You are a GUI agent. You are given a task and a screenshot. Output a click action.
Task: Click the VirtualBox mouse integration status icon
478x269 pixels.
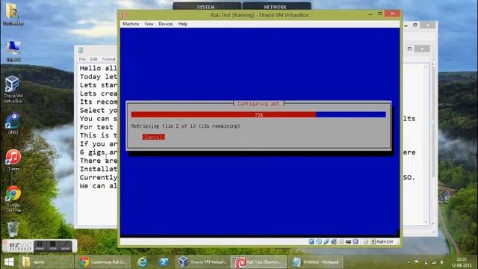pos(365,241)
